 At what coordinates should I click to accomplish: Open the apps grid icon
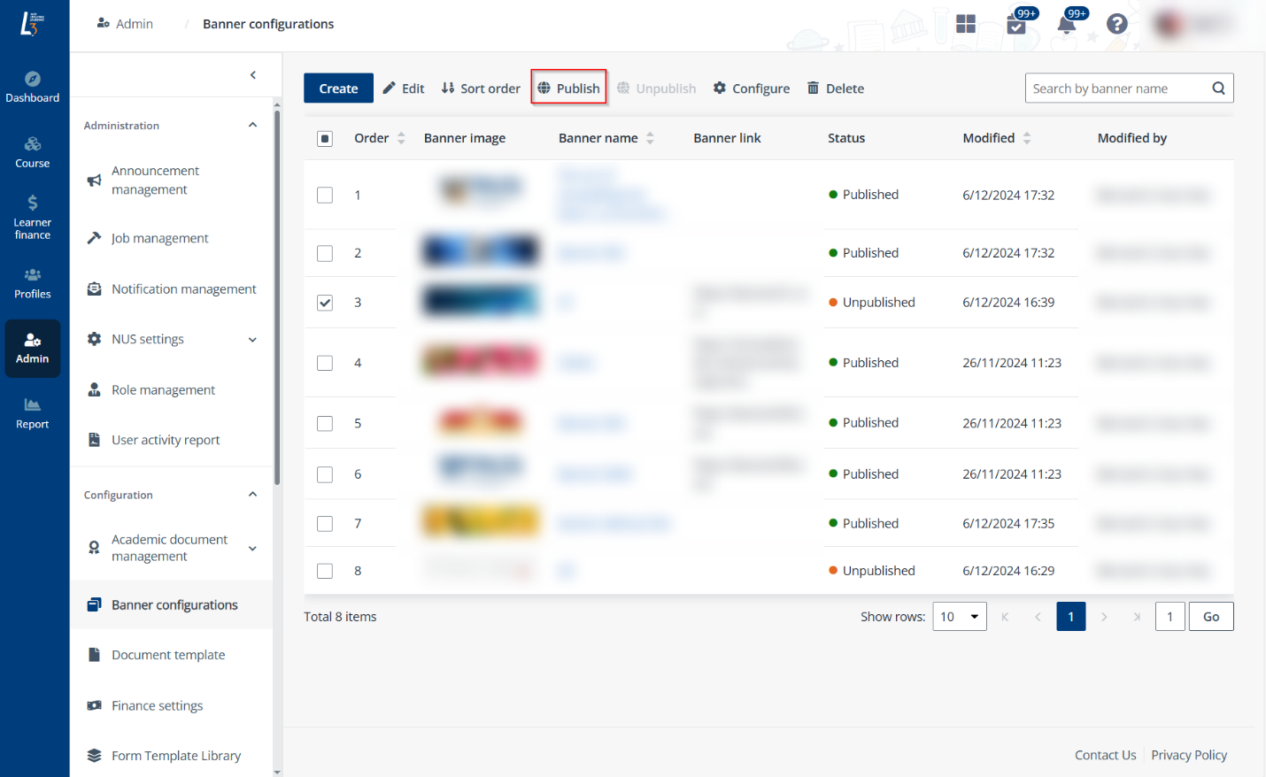coord(966,24)
